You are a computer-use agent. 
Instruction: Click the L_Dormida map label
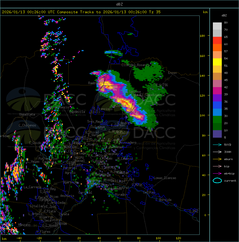tap(163, 200)
